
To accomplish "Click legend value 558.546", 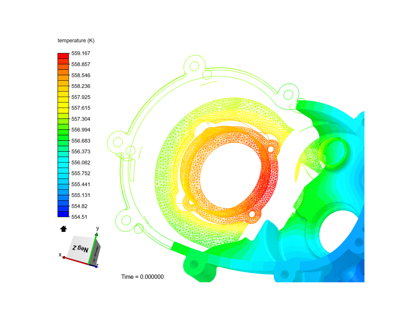I will pyautogui.click(x=81, y=75).
